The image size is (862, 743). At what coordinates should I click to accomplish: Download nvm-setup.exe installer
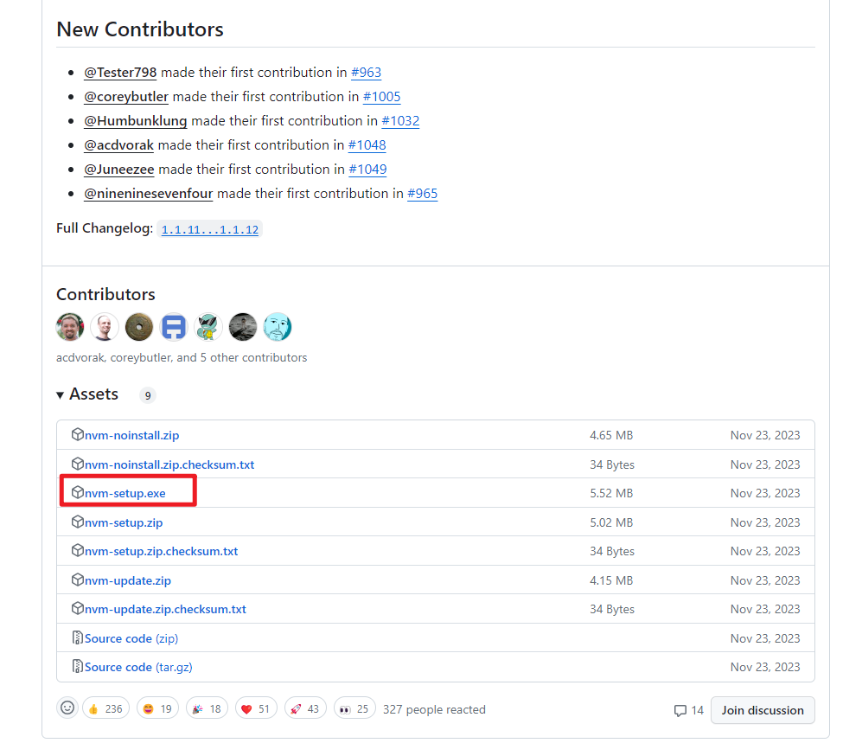pos(125,493)
